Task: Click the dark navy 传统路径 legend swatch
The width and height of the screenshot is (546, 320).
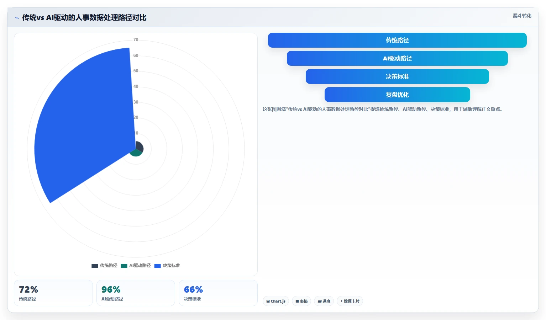Action: [x=95, y=266]
